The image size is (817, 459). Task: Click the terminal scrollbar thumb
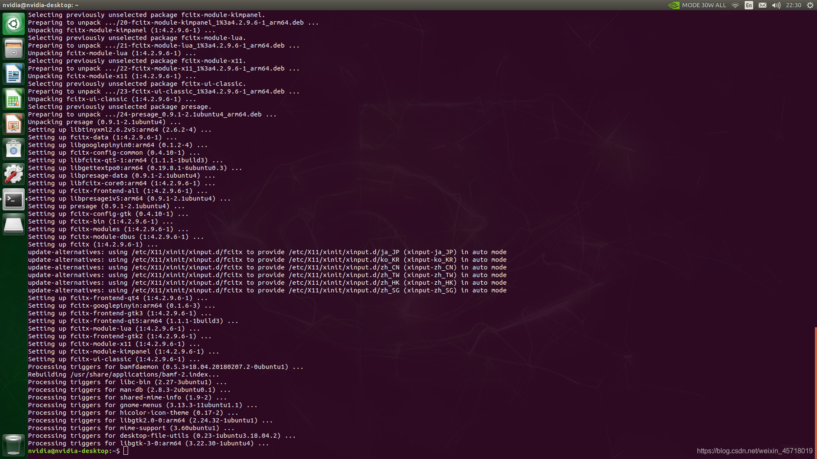[x=815, y=392]
